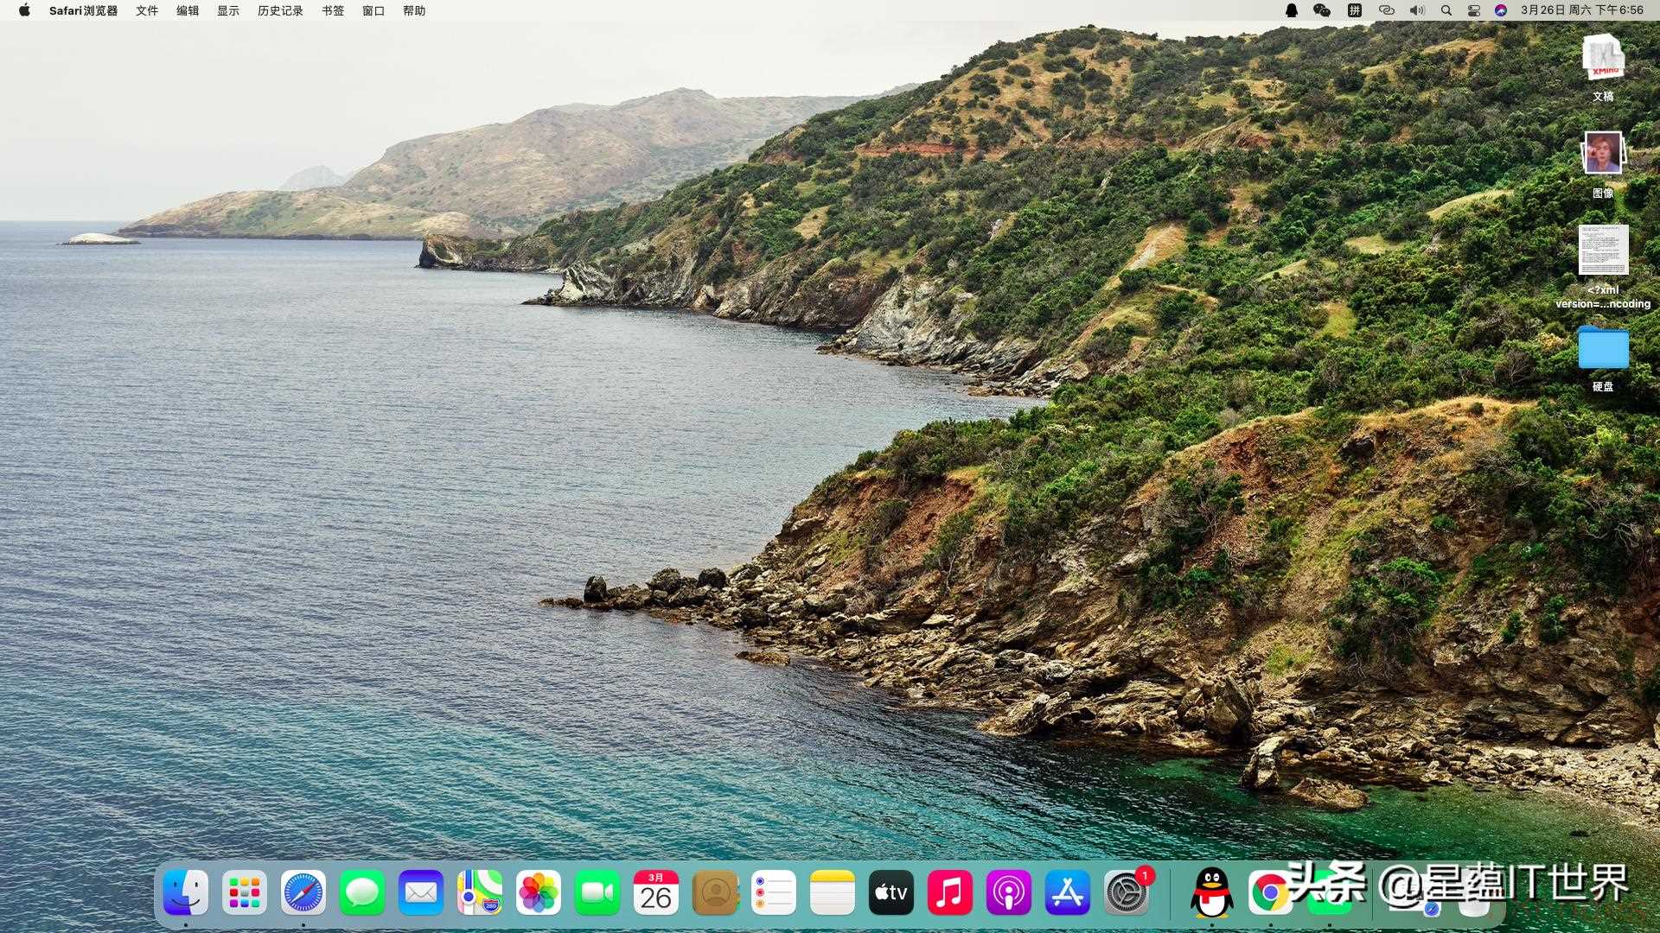The image size is (1660, 933).
Task: Open the Music app
Action: 949,892
